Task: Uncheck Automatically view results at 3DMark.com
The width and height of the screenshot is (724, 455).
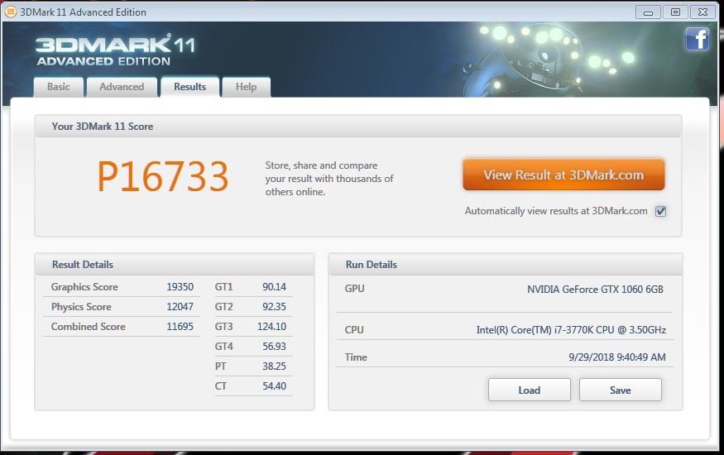Action: pyautogui.click(x=661, y=211)
